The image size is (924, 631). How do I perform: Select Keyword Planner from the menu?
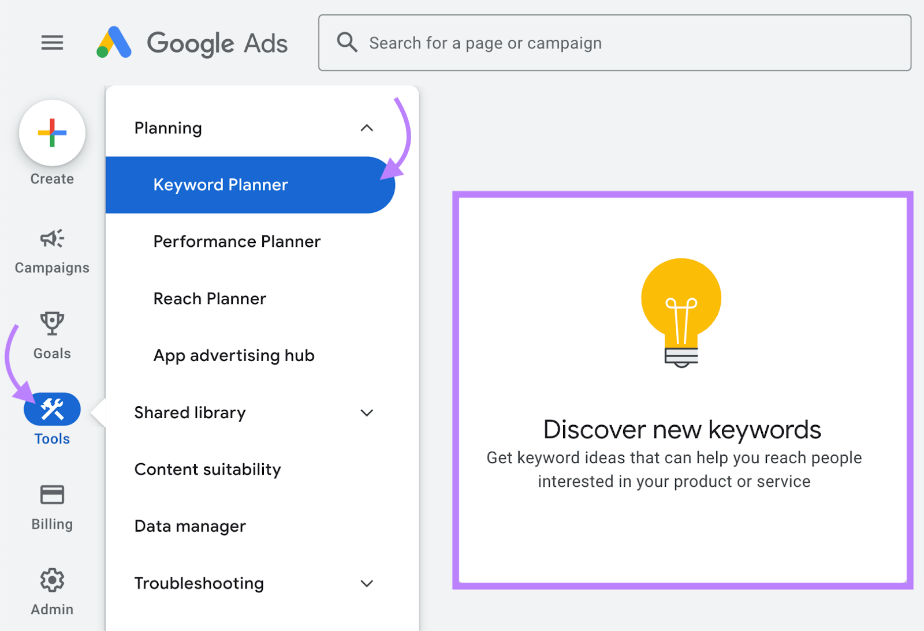[x=221, y=185]
